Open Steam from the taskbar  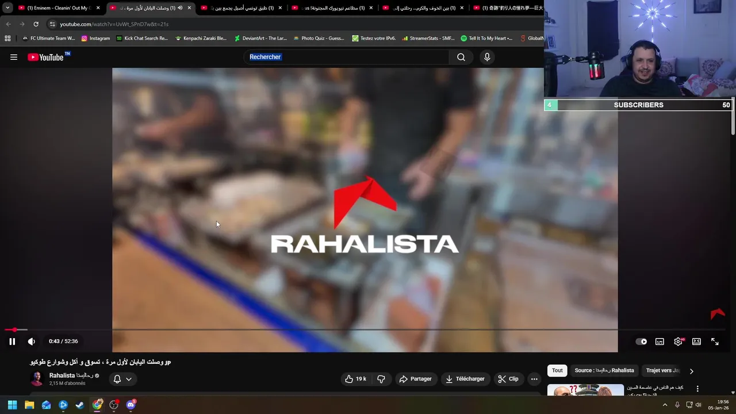[80, 405]
